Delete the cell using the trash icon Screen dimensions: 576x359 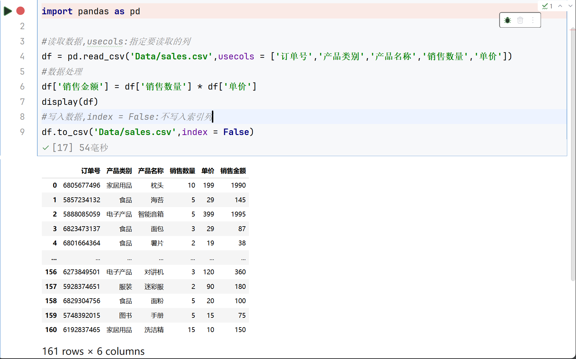[520, 20]
